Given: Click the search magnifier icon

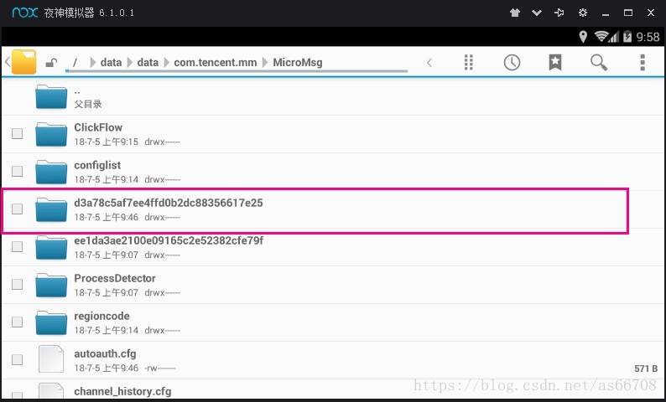Looking at the screenshot, I should (598, 62).
